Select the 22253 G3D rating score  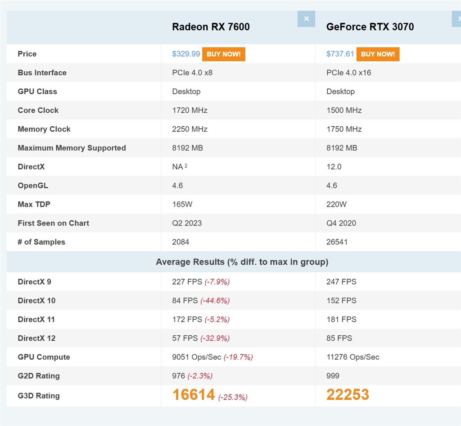pyautogui.click(x=348, y=395)
